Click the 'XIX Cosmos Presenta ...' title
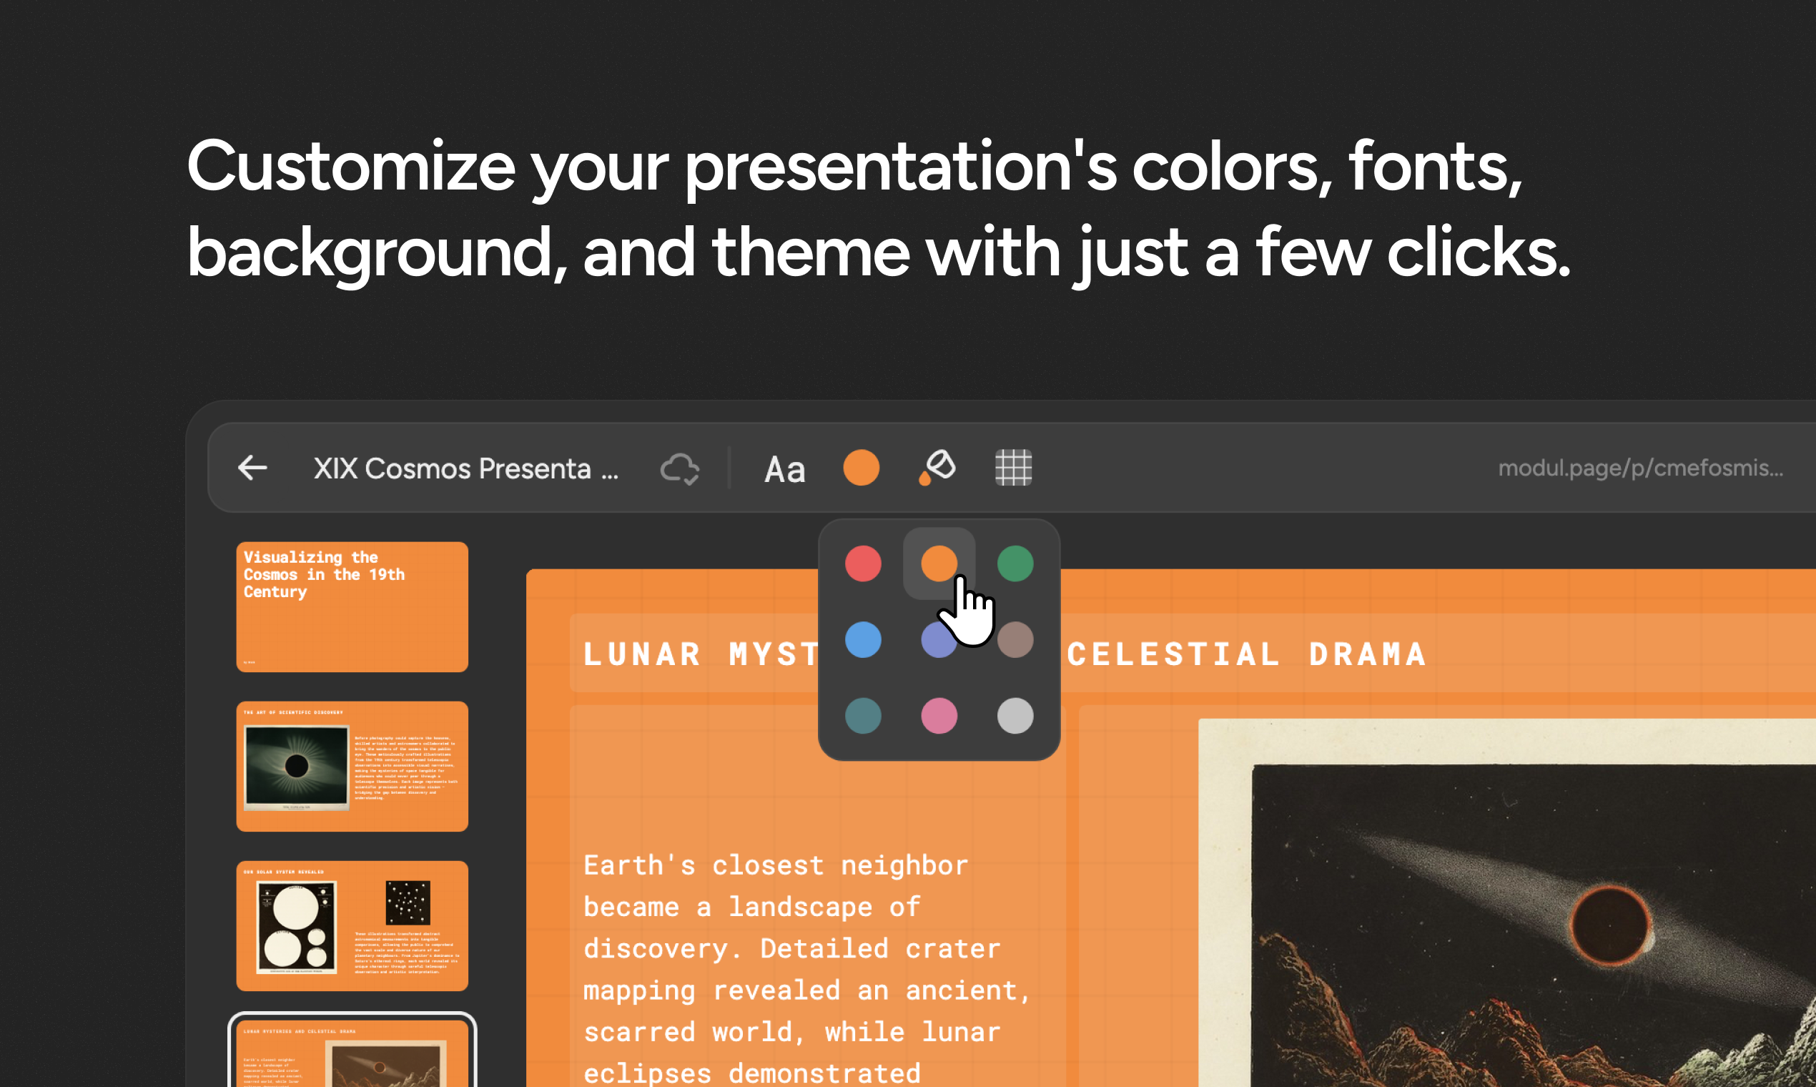Screen dimensions: 1816x1087 [x=465, y=469]
